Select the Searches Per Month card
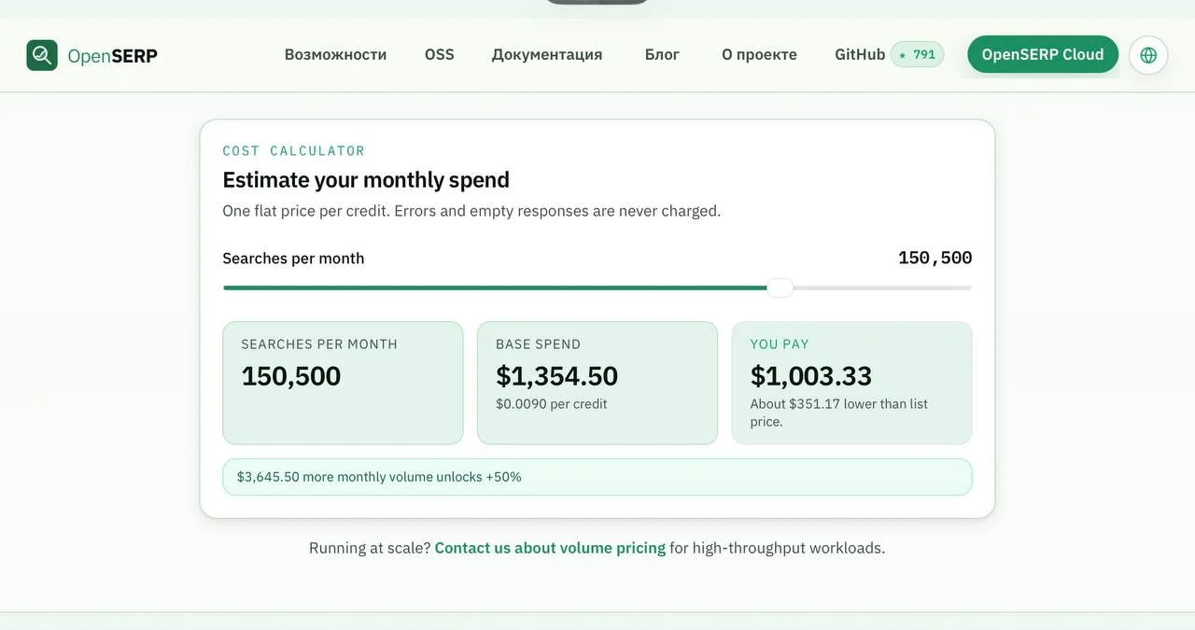 pyautogui.click(x=343, y=383)
